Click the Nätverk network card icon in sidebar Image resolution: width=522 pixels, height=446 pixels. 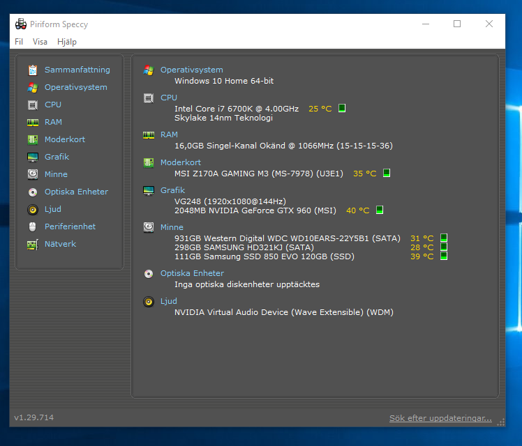(x=33, y=245)
